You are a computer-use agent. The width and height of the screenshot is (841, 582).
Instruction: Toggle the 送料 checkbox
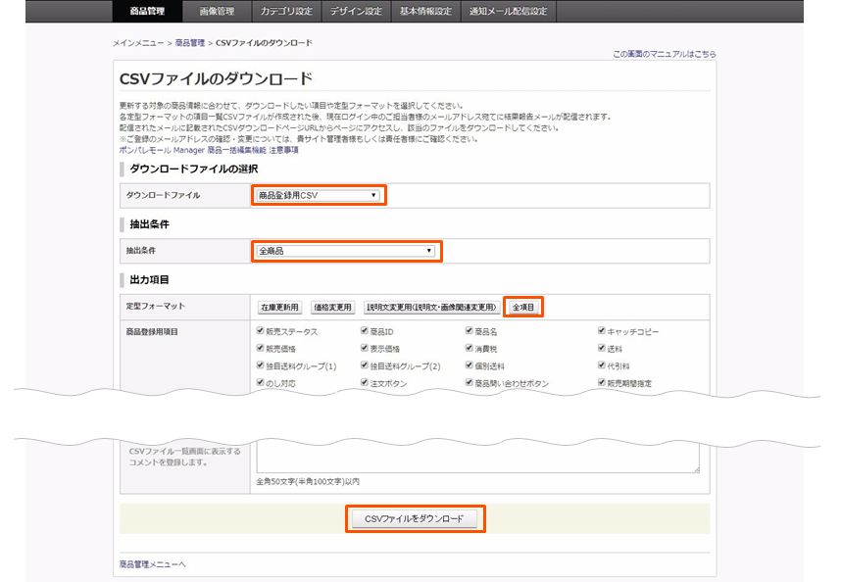[x=601, y=348]
